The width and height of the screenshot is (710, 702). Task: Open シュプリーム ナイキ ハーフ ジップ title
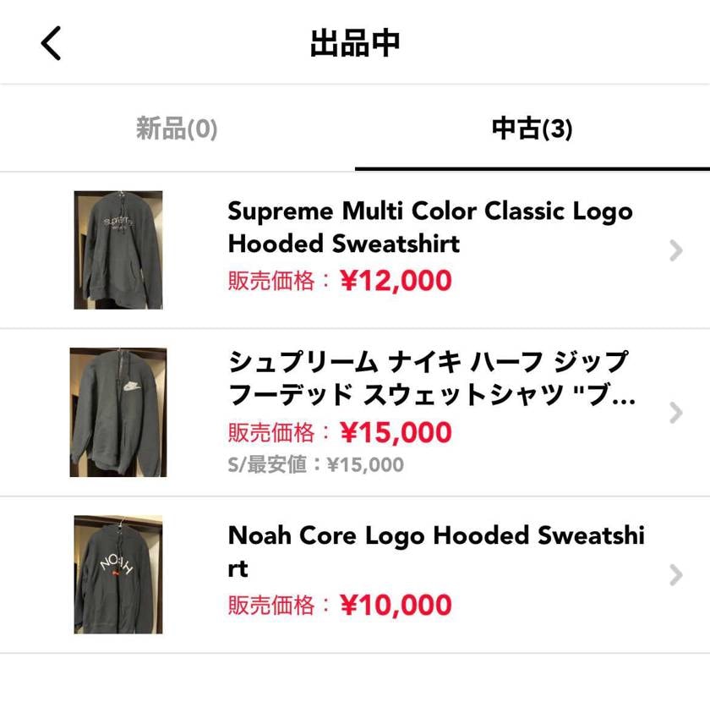point(432,377)
